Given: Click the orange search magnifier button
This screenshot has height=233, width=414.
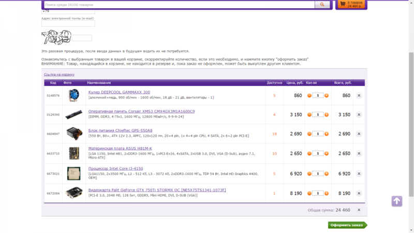Looking at the screenshot, I should point(322,5).
